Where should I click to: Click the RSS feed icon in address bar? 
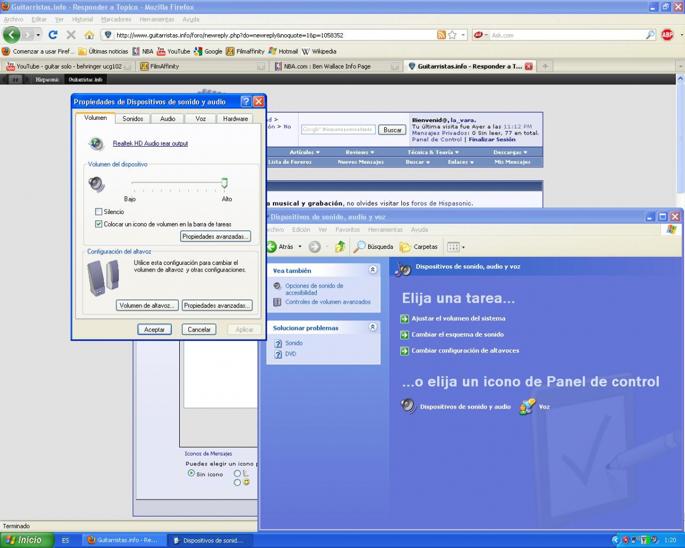pos(441,35)
